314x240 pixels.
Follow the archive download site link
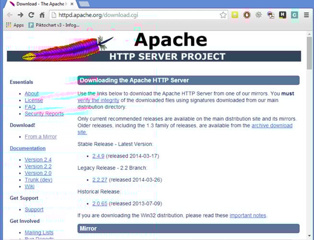point(272,126)
